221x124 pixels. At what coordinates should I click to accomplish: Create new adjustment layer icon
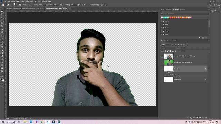click(x=197, y=118)
